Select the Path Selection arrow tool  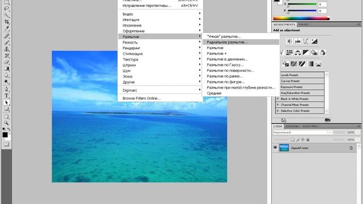[6, 102]
